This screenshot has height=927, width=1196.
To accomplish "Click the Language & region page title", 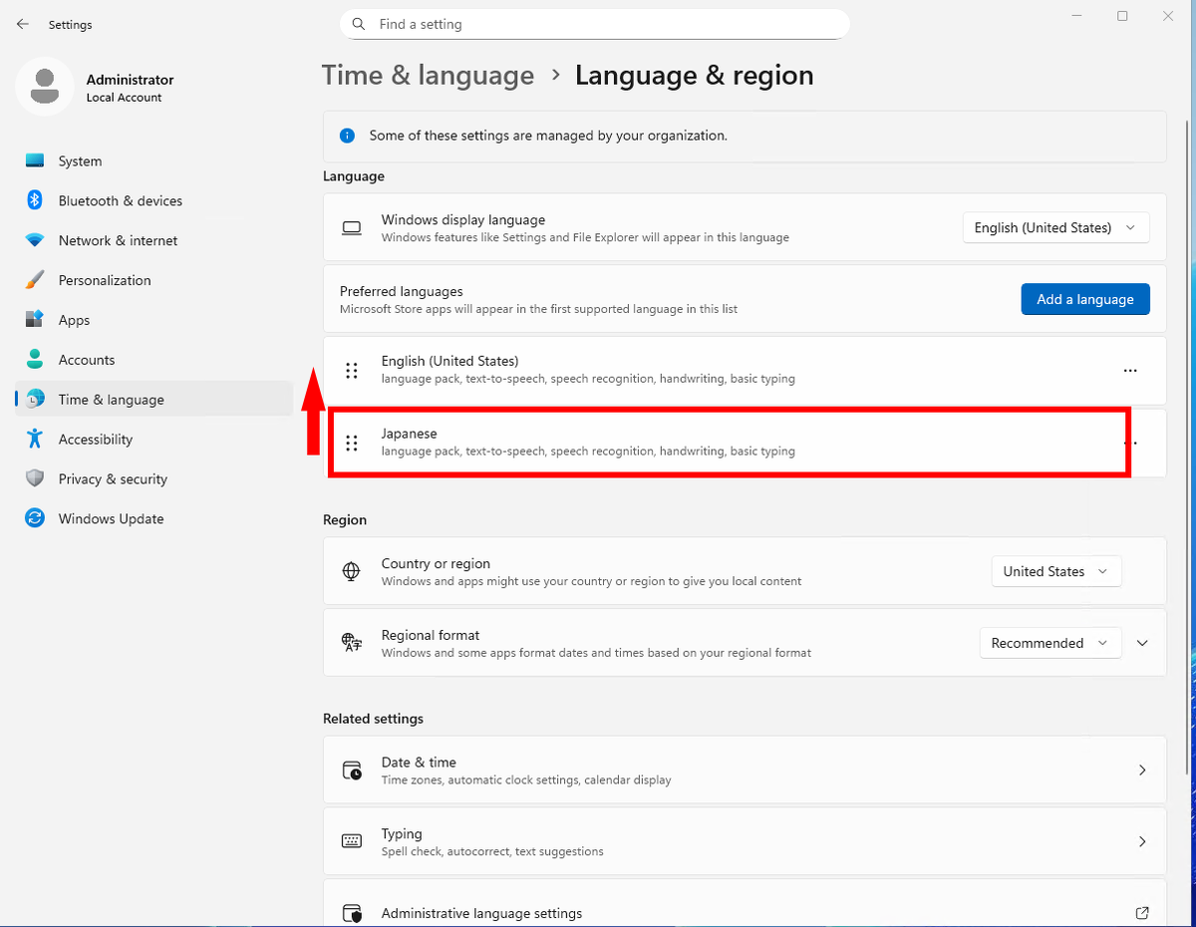I will point(695,76).
